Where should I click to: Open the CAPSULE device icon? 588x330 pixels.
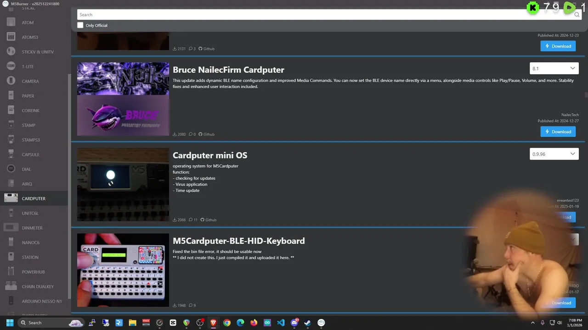tap(11, 154)
